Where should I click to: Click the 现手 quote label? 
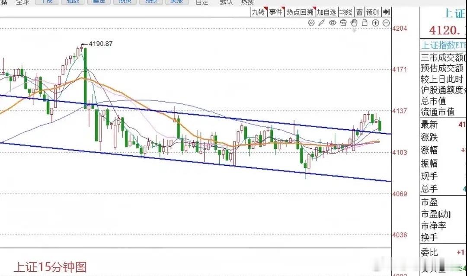(x=429, y=176)
